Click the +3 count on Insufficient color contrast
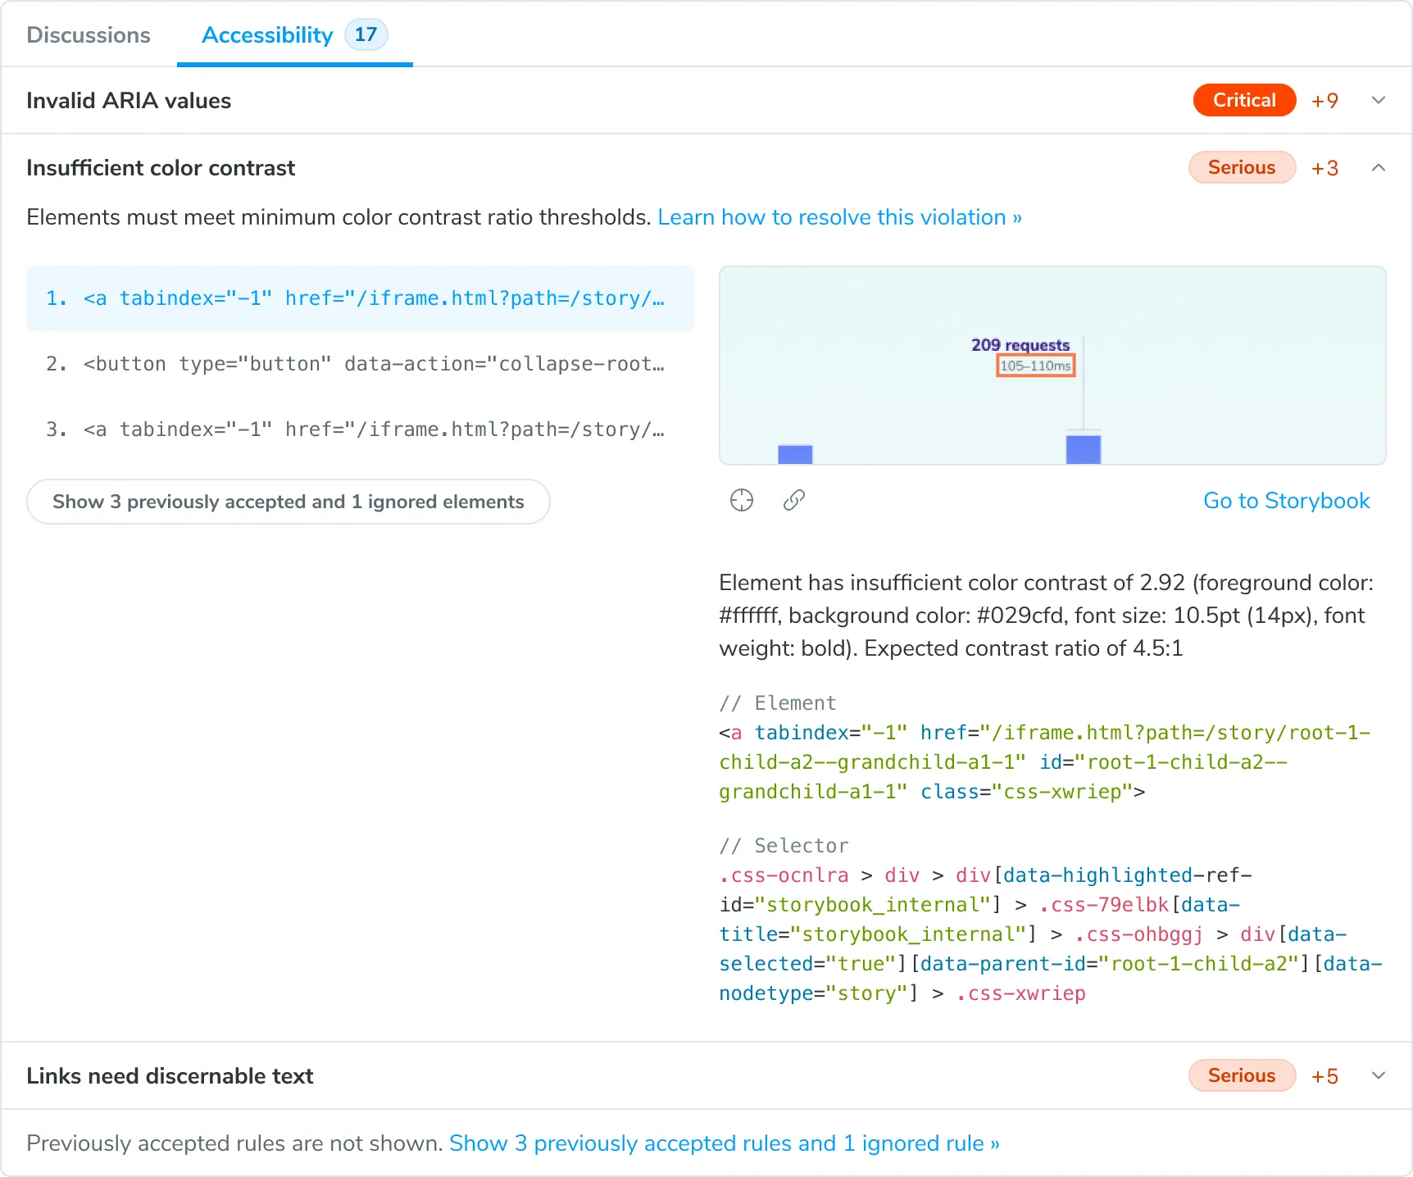The height and width of the screenshot is (1177, 1413). [1324, 167]
